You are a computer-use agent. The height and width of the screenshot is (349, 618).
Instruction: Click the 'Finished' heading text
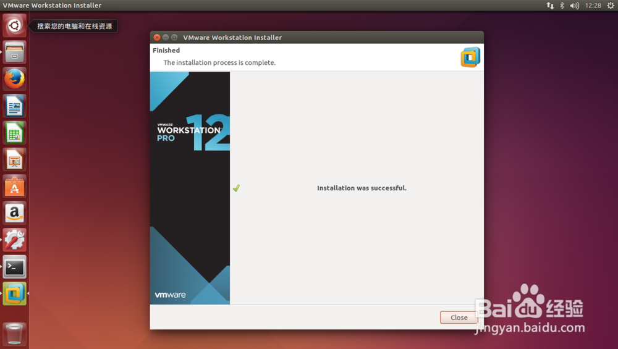(x=166, y=51)
